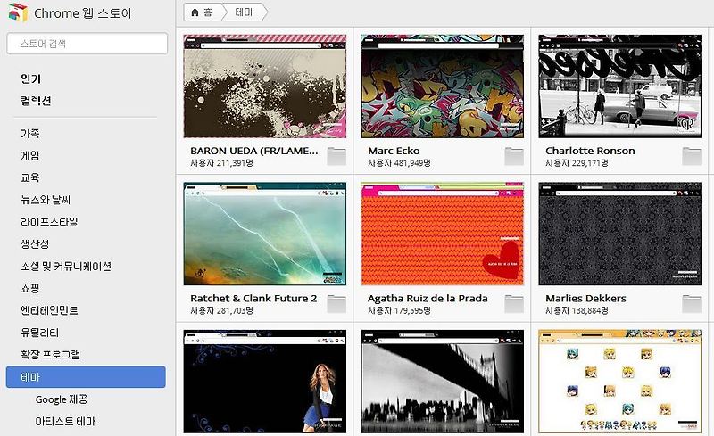Click the 사용자 281,703명 user count text
This screenshot has width=714, height=436.
point(221,311)
